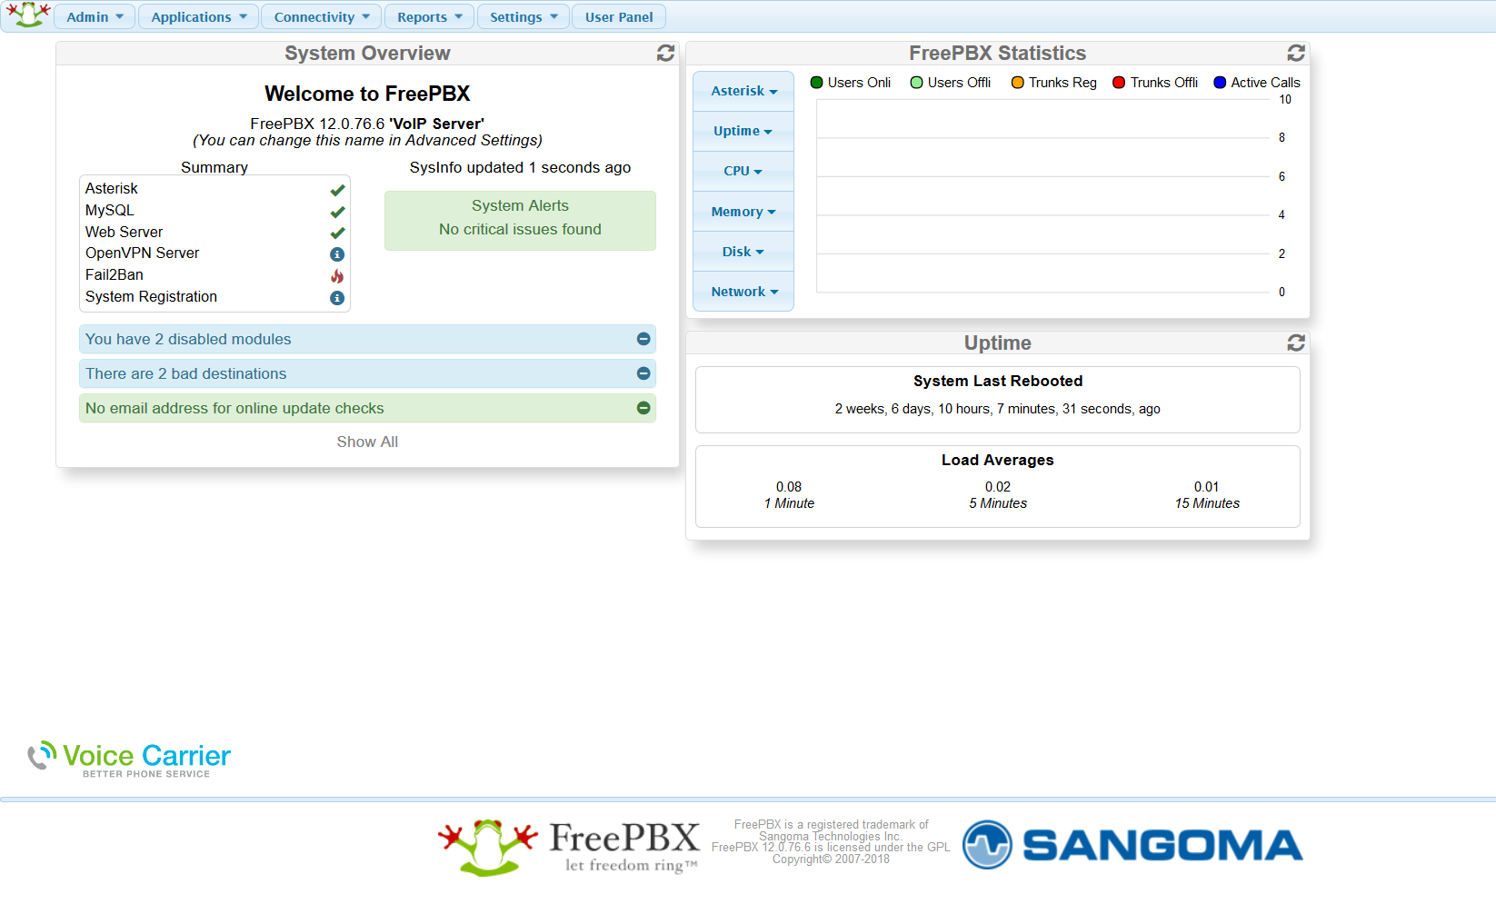1496x904 pixels.
Task: Click the FreePBX version 'VoIP Server' text
Action: click(367, 124)
